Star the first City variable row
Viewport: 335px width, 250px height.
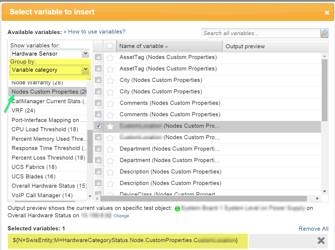click(x=110, y=81)
